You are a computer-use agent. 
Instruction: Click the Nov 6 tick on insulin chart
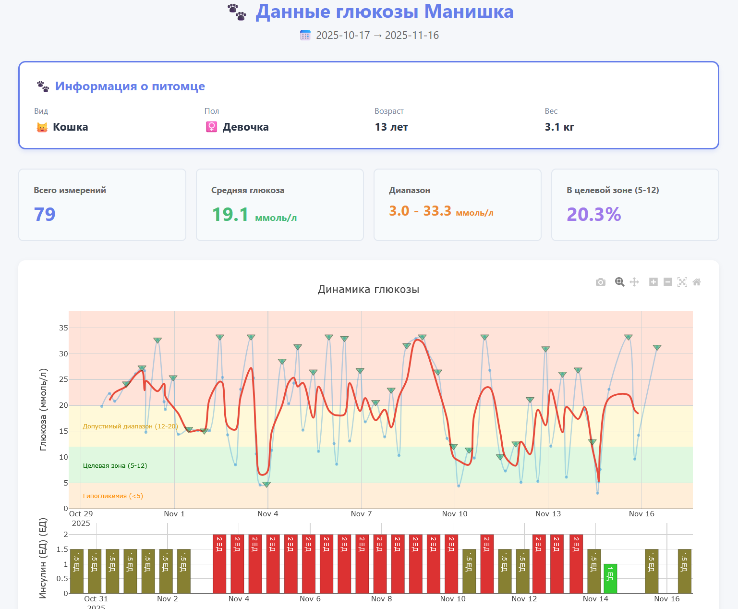pyautogui.click(x=310, y=599)
